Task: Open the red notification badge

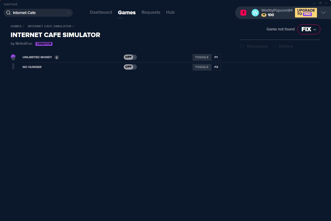Action: point(243,13)
